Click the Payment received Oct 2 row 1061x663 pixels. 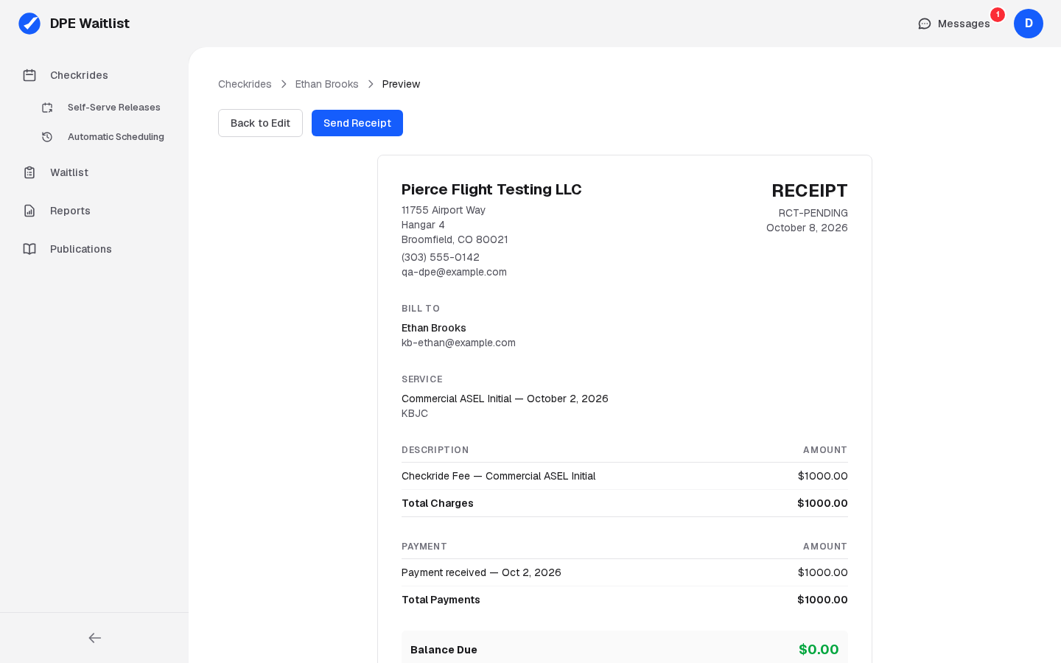pos(625,572)
